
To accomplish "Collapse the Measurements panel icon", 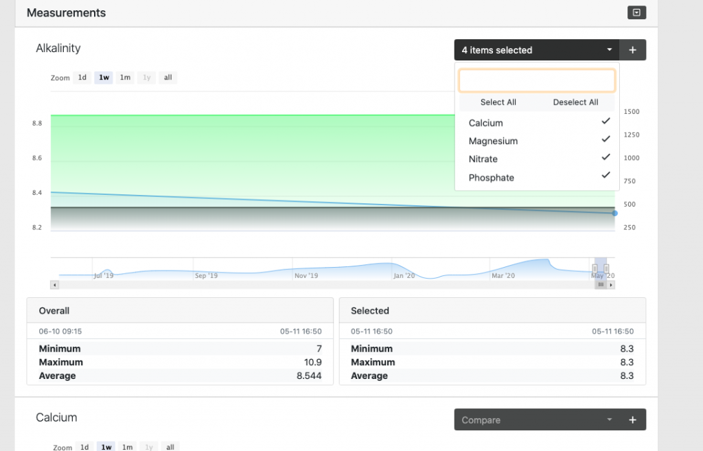I will 636,12.
